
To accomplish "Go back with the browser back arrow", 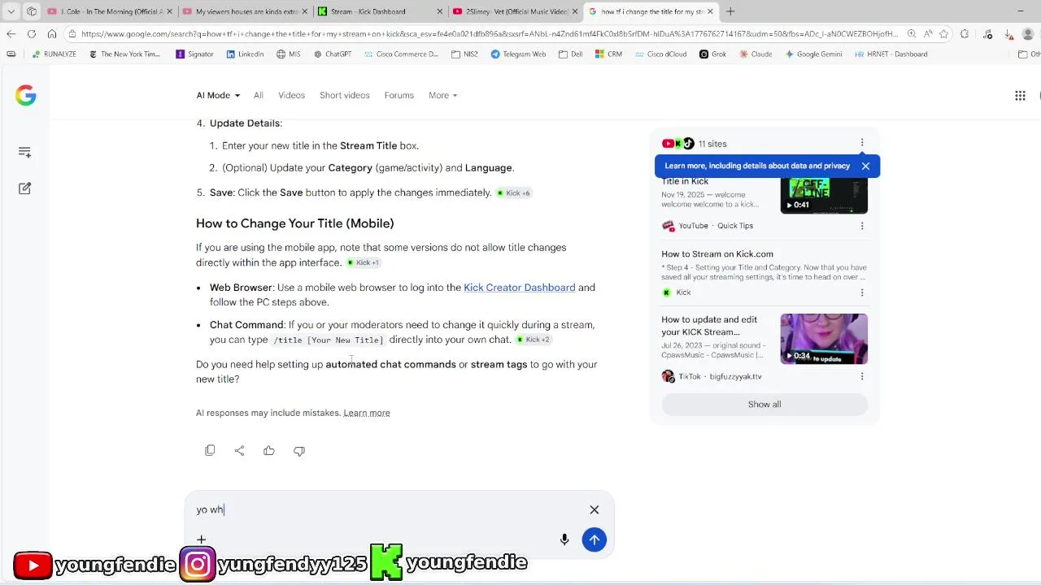I will (x=11, y=33).
